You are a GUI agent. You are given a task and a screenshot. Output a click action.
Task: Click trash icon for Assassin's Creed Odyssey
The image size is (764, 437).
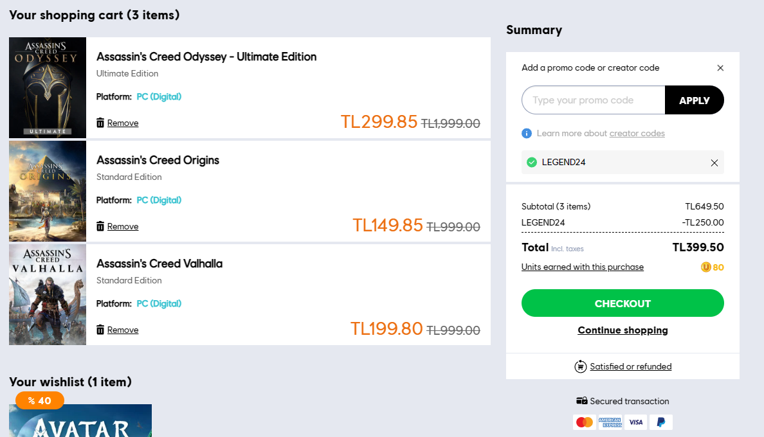point(100,123)
